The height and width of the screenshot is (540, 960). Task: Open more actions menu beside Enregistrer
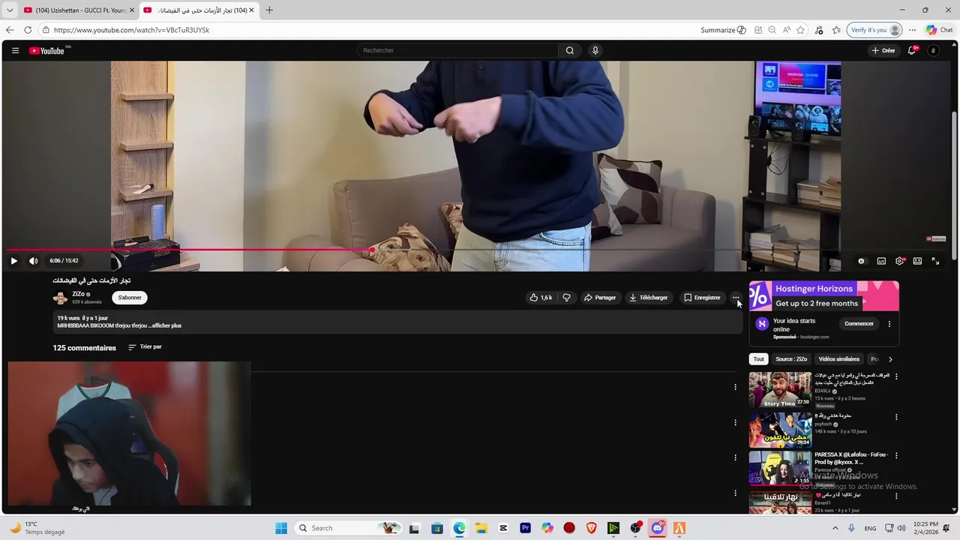(x=736, y=298)
